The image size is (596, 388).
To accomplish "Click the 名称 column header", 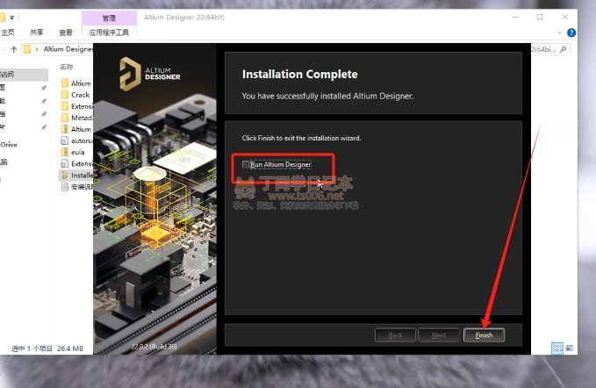I will click(66, 67).
